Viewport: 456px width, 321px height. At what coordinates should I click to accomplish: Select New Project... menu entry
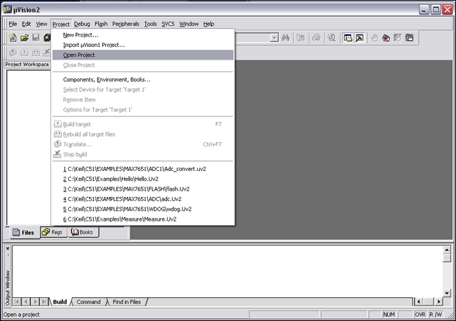(81, 34)
